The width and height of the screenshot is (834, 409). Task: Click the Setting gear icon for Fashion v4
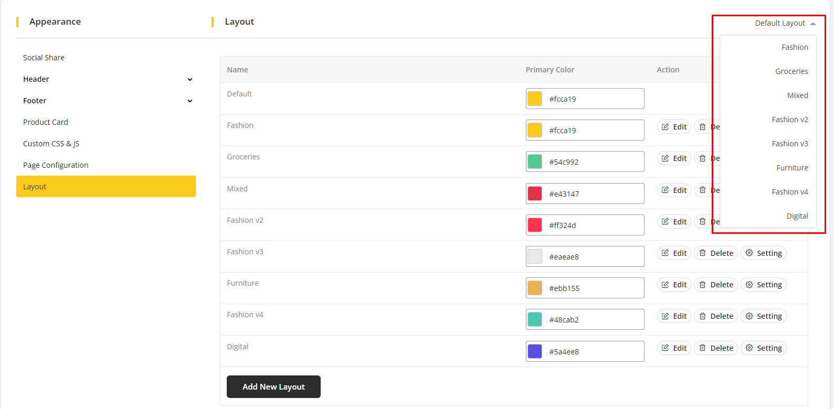(749, 316)
